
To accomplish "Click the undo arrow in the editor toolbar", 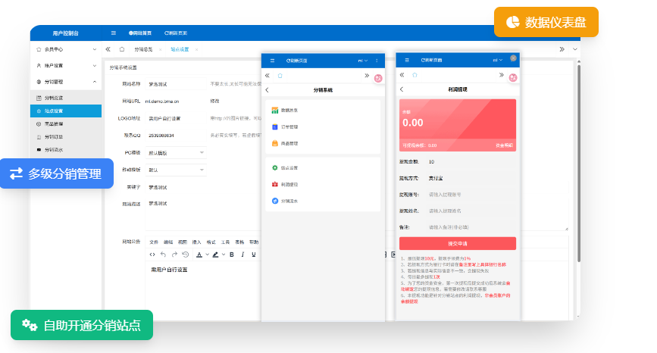I will pyautogui.click(x=164, y=255).
